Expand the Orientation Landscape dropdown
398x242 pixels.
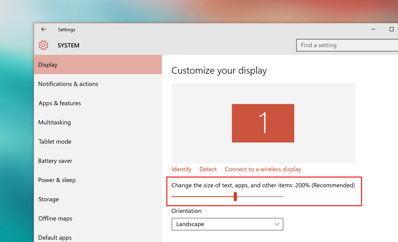click(x=227, y=224)
